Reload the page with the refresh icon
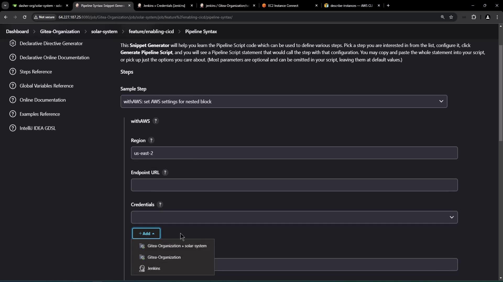The width and height of the screenshot is (503, 282). [25, 17]
